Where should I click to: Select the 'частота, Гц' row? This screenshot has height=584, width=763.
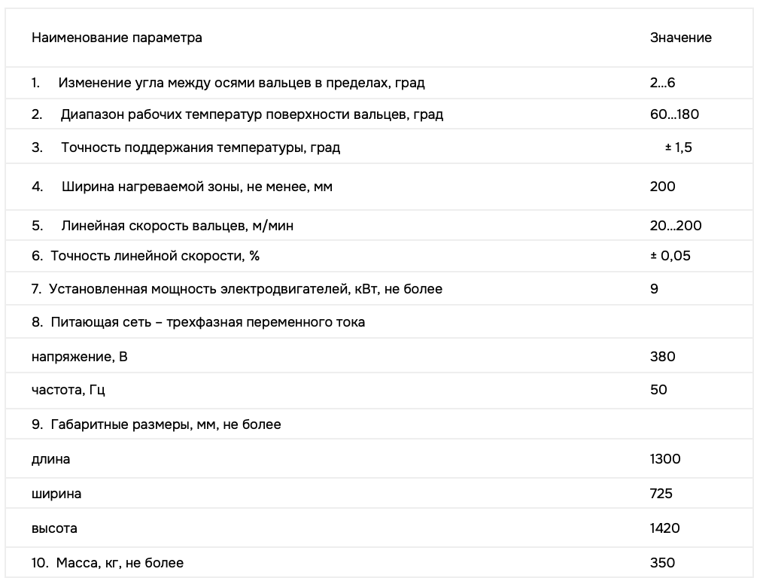click(x=379, y=391)
